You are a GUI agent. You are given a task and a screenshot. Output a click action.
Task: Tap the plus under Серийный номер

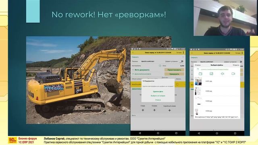[x=169, y=110]
